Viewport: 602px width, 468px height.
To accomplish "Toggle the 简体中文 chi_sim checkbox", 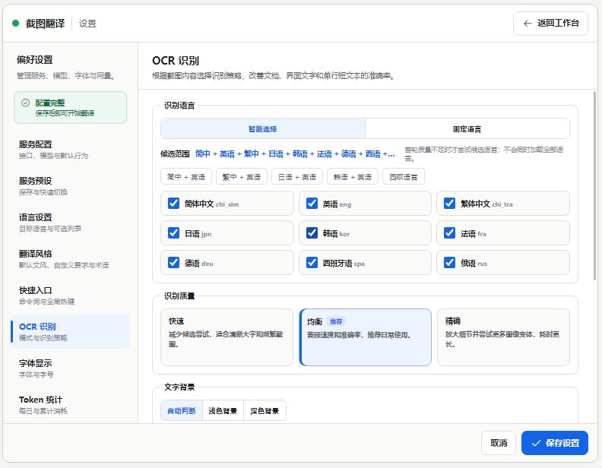I will point(173,204).
